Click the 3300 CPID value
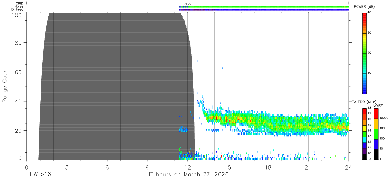Viewport: 392px width, 181px height. pyautogui.click(x=188, y=3)
